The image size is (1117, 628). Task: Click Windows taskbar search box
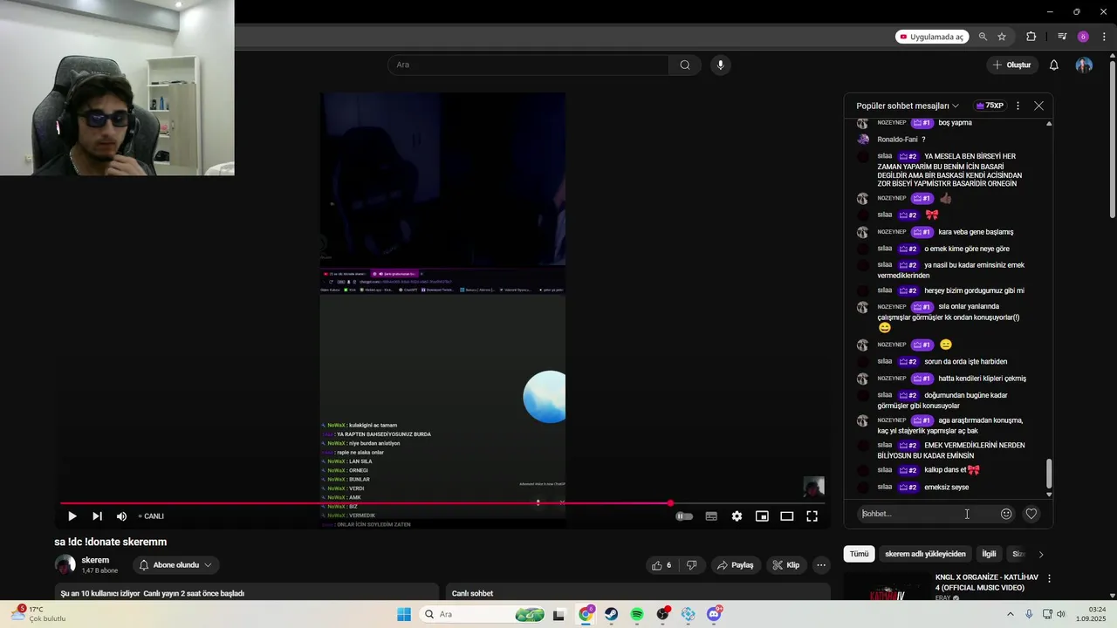point(483,614)
